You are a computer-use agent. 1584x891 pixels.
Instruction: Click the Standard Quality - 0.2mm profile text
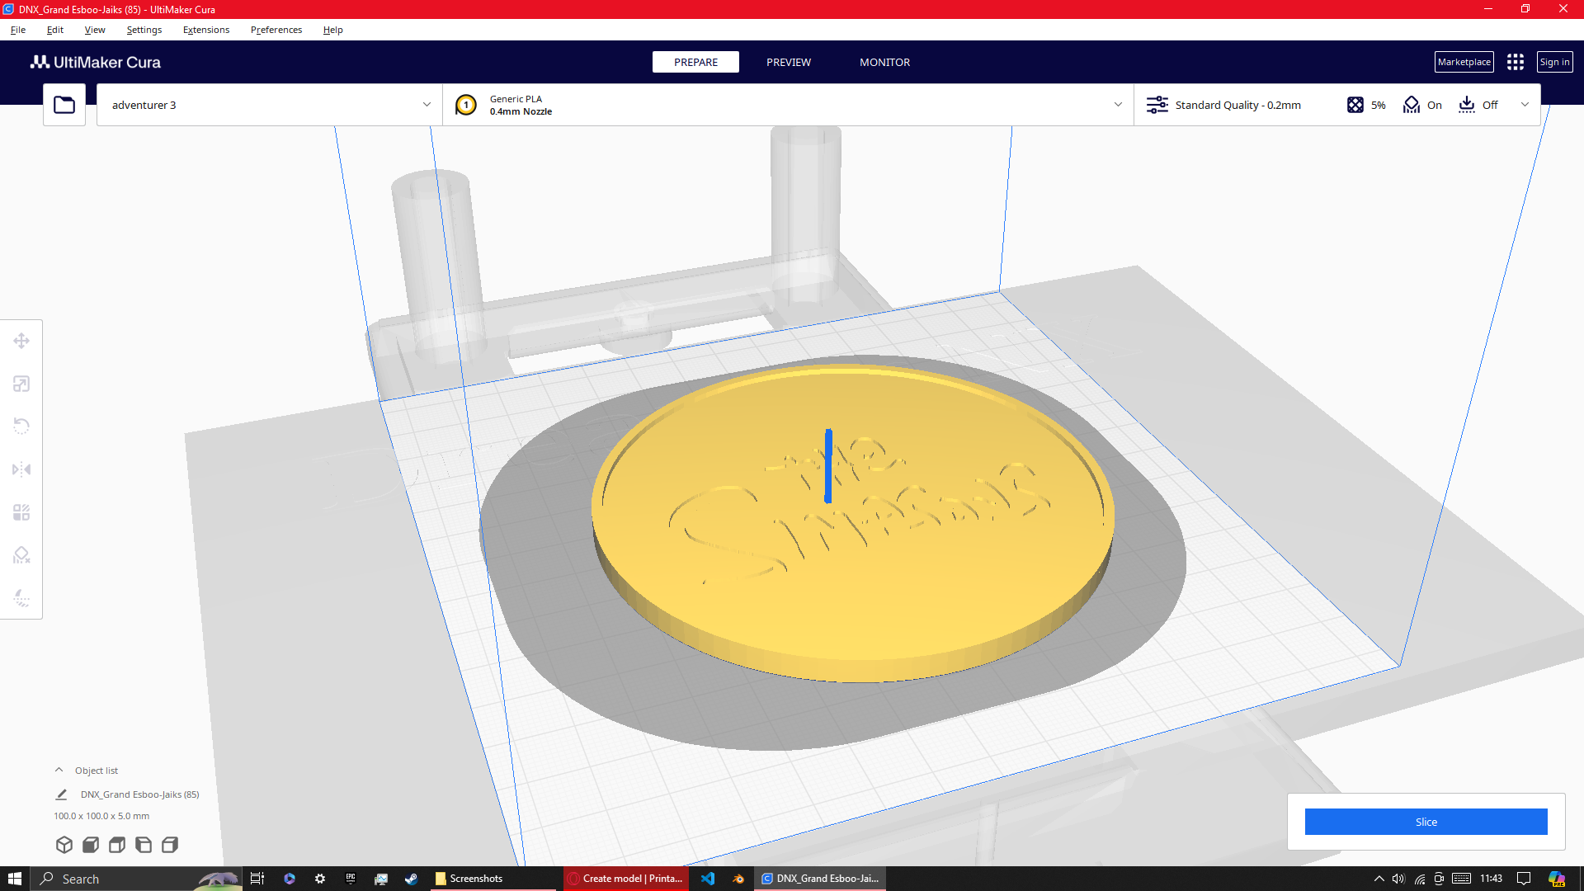point(1237,105)
